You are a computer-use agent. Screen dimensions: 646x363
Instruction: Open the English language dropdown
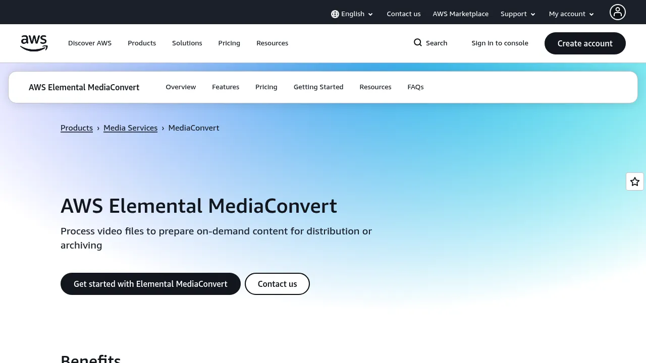352,14
